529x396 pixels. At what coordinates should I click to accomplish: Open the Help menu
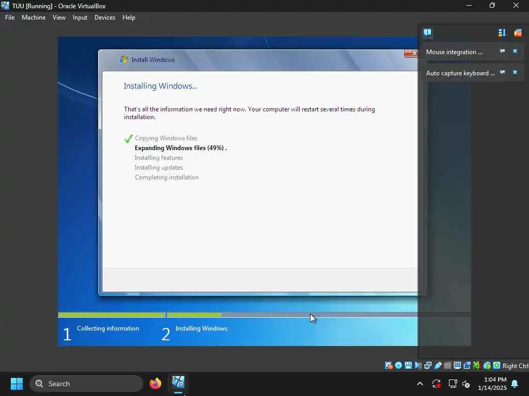coord(129,18)
